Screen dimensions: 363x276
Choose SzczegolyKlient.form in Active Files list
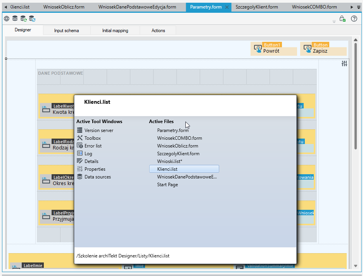tap(184, 154)
